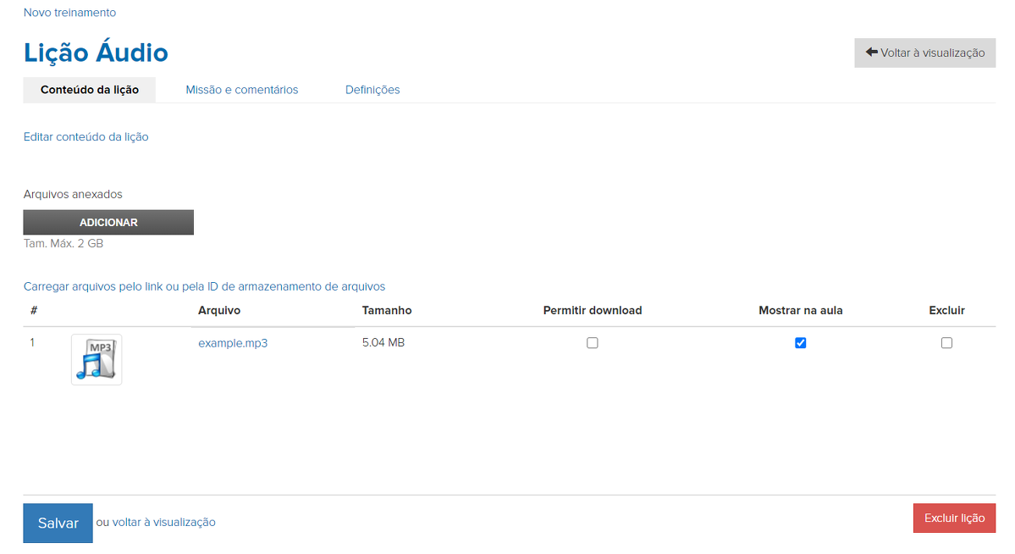The width and height of the screenshot is (1015, 554).
Task: Click the Lição Áudio page title
Action: tap(96, 53)
